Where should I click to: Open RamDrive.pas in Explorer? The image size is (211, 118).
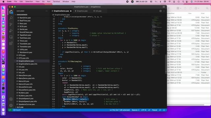click(x=25, y=18)
